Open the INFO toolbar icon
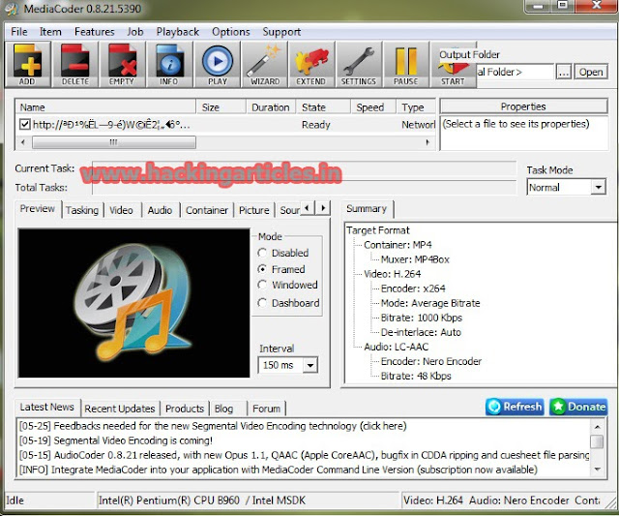 pyautogui.click(x=169, y=64)
